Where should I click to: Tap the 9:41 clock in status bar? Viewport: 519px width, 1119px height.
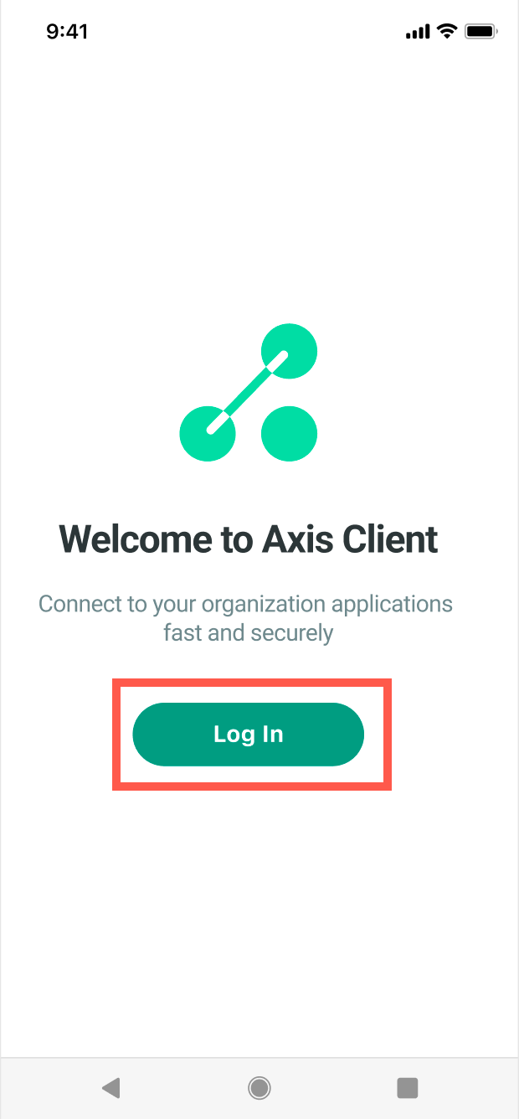point(67,32)
